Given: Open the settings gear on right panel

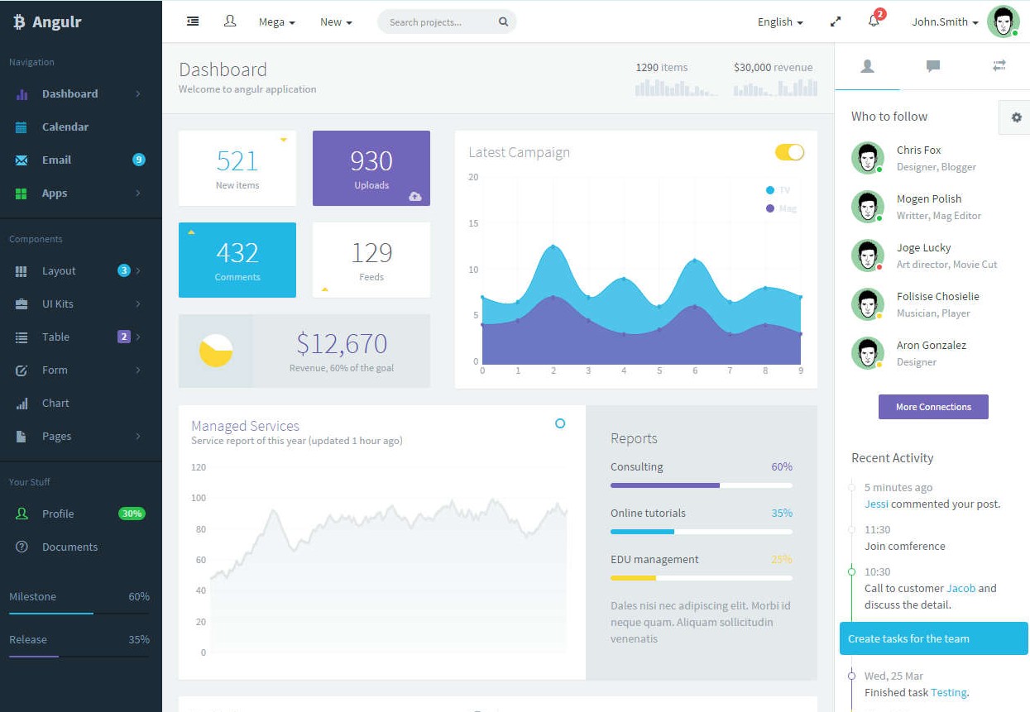Looking at the screenshot, I should 1016,117.
